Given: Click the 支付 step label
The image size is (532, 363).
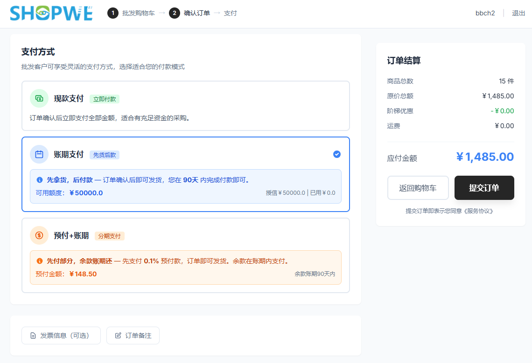Looking at the screenshot, I should 231,13.
